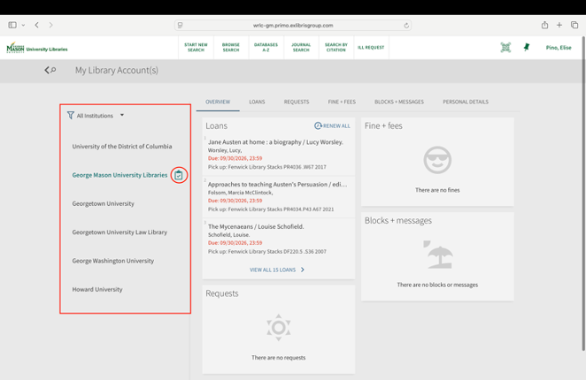
Task: Click author text Folsom, Marcia McClintock,
Action: pos(240,193)
